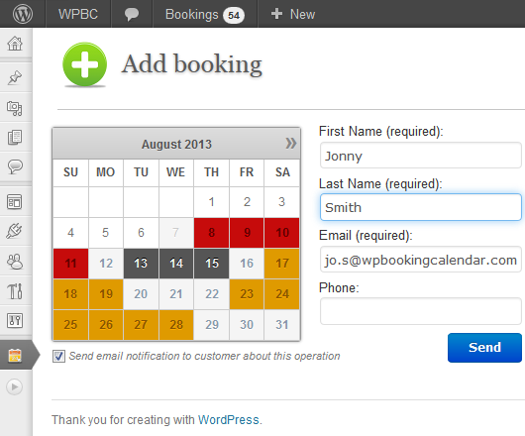
Task: Open the New content menu
Action: (293, 14)
